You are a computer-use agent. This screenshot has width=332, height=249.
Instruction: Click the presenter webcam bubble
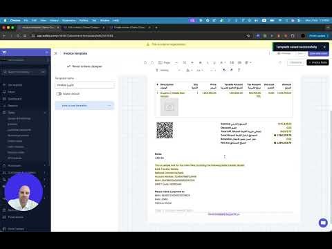tap(24, 192)
